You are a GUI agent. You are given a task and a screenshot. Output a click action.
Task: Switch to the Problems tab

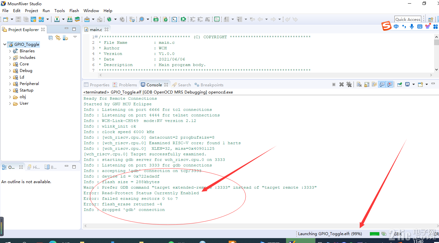125,85
